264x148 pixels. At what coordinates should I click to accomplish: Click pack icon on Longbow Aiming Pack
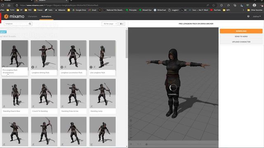(x=33, y=67)
